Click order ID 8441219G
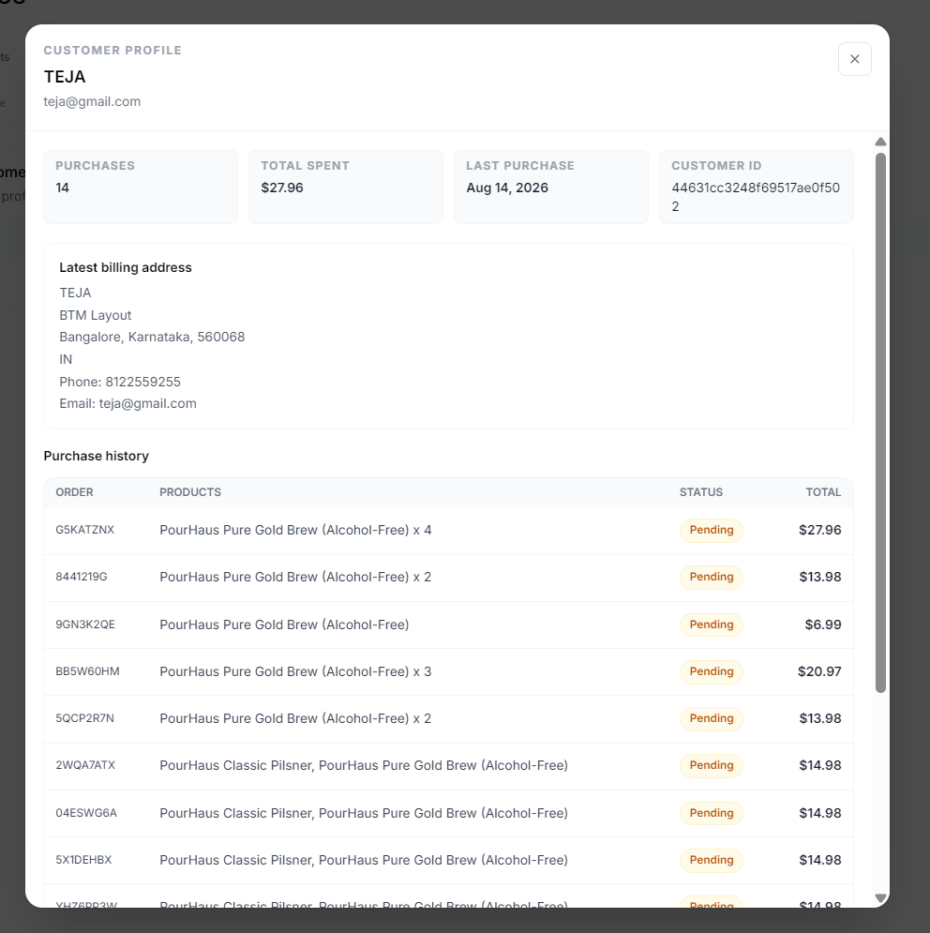930x933 pixels. coord(82,577)
